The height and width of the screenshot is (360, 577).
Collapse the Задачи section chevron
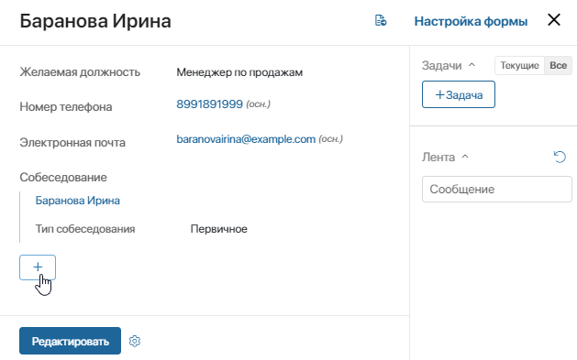coord(472,65)
